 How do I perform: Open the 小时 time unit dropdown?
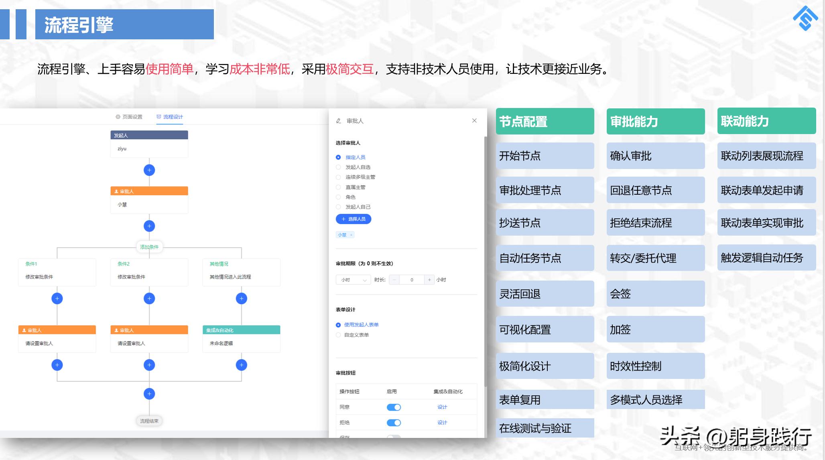point(352,280)
